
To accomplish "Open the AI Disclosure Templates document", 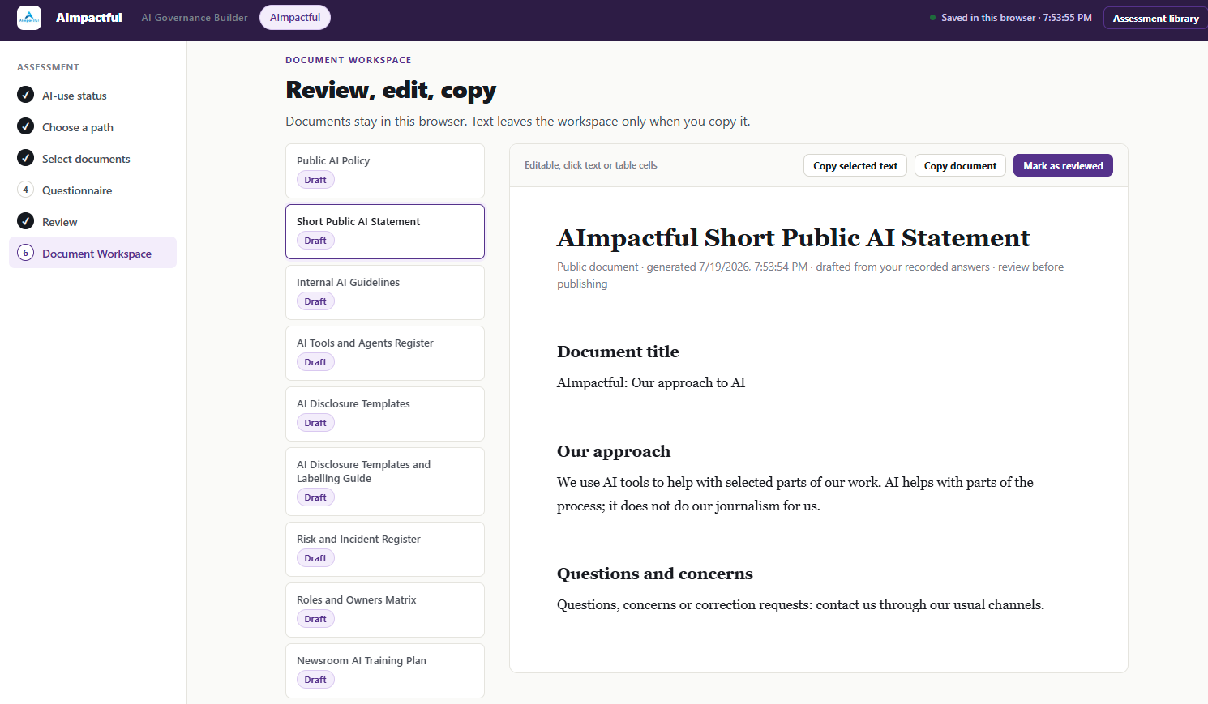I will (385, 414).
